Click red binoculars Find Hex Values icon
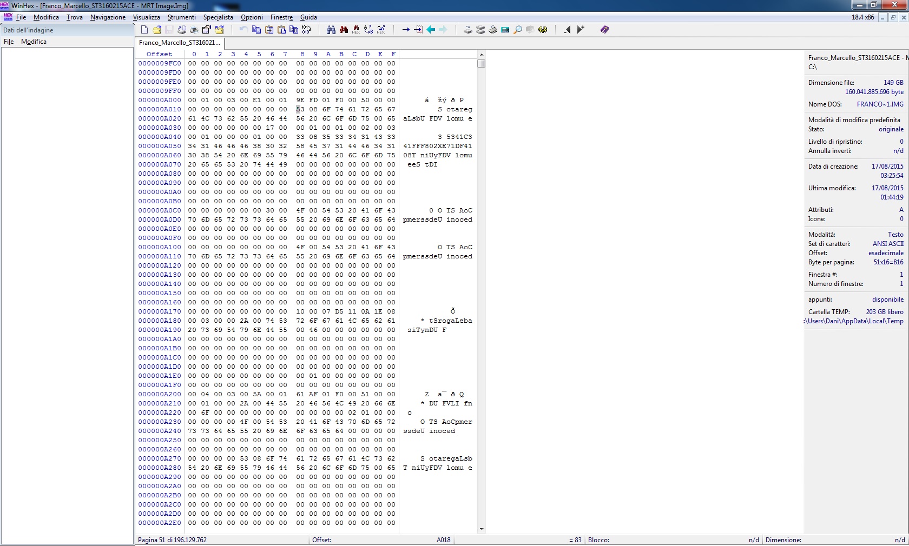This screenshot has height=546, width=909. coord(344,30)
